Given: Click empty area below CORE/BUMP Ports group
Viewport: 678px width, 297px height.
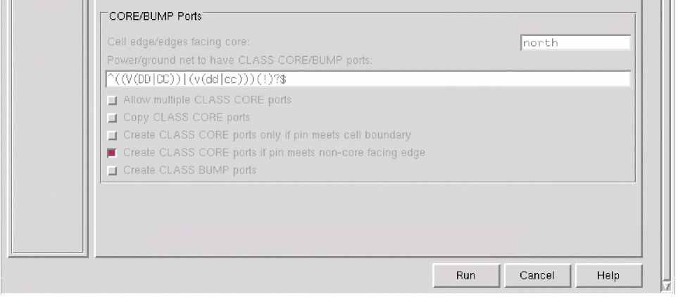Looking at the screenshot, I should (x=366, y=218).
